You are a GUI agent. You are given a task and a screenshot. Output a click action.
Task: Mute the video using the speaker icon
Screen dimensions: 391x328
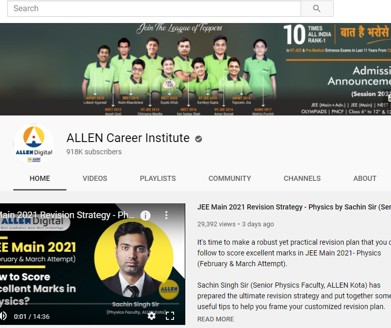point(3,316)
